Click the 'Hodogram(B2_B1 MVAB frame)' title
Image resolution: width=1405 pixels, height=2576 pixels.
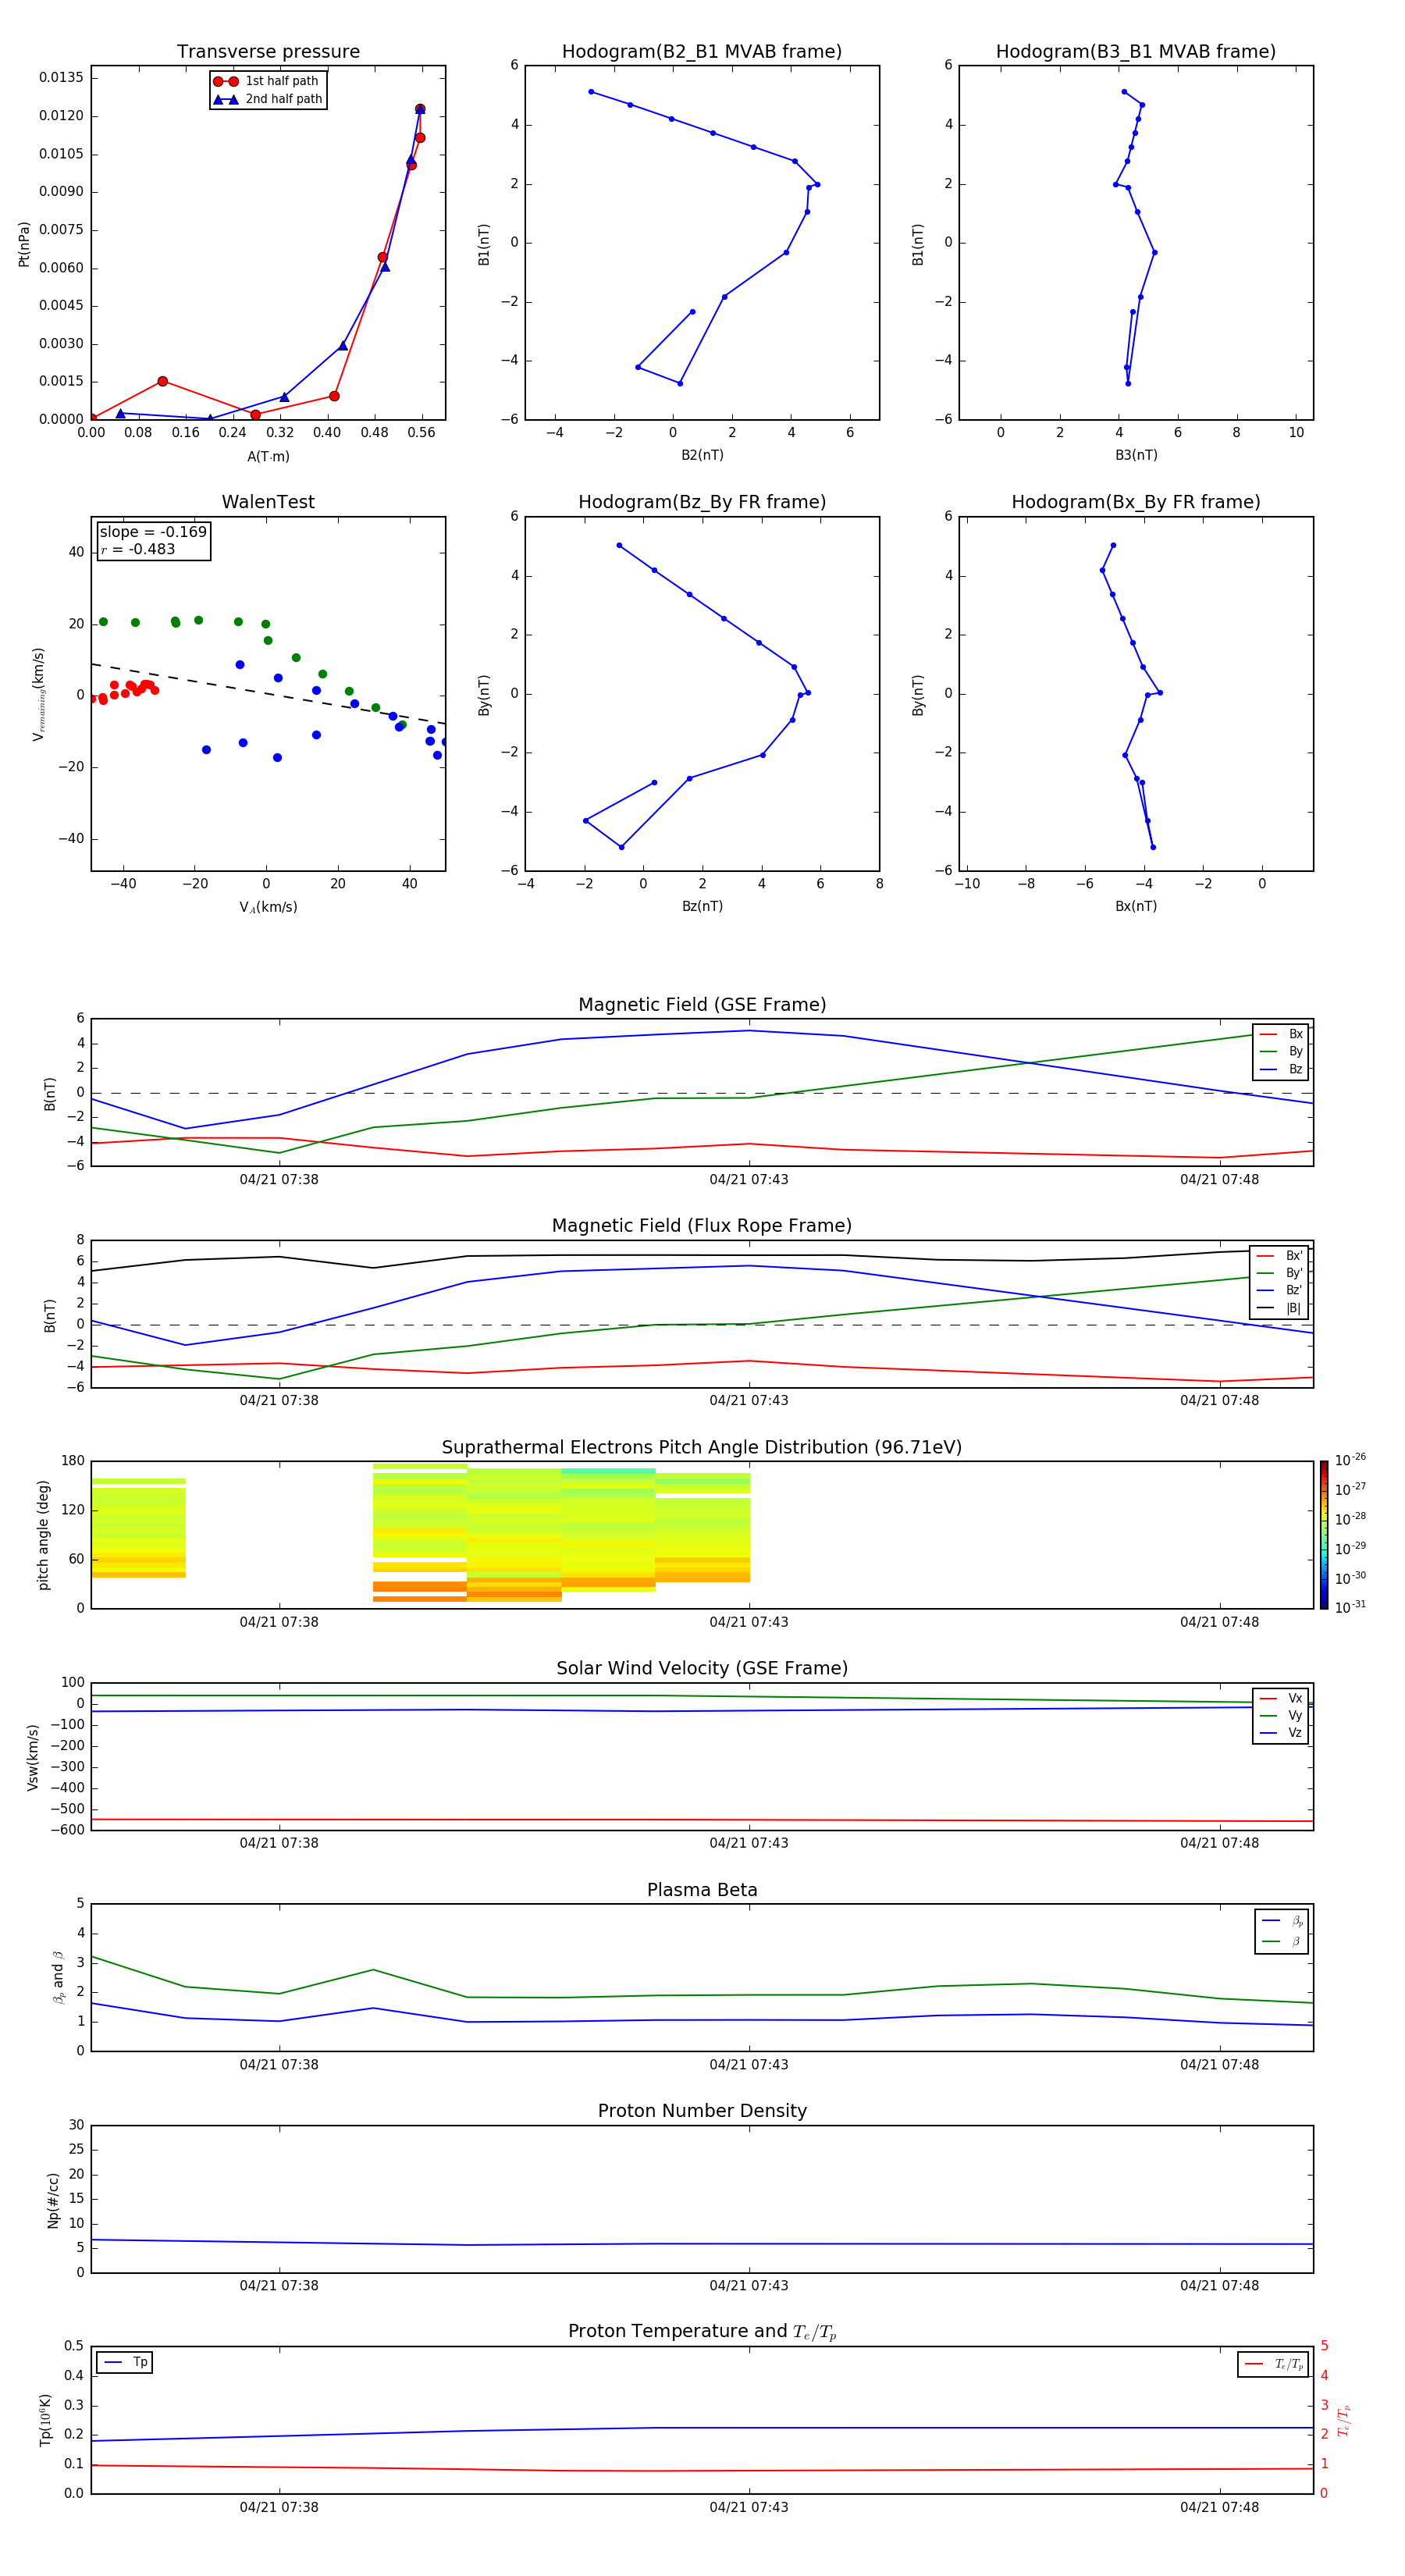(x=702, y=52)
